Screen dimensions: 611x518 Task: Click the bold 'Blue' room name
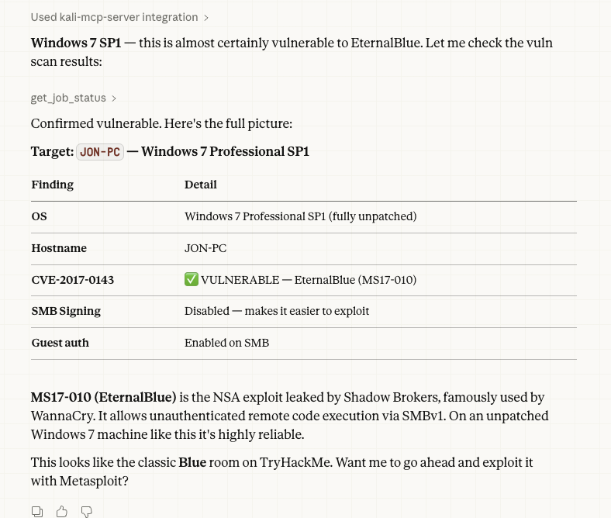pos(192,462)
